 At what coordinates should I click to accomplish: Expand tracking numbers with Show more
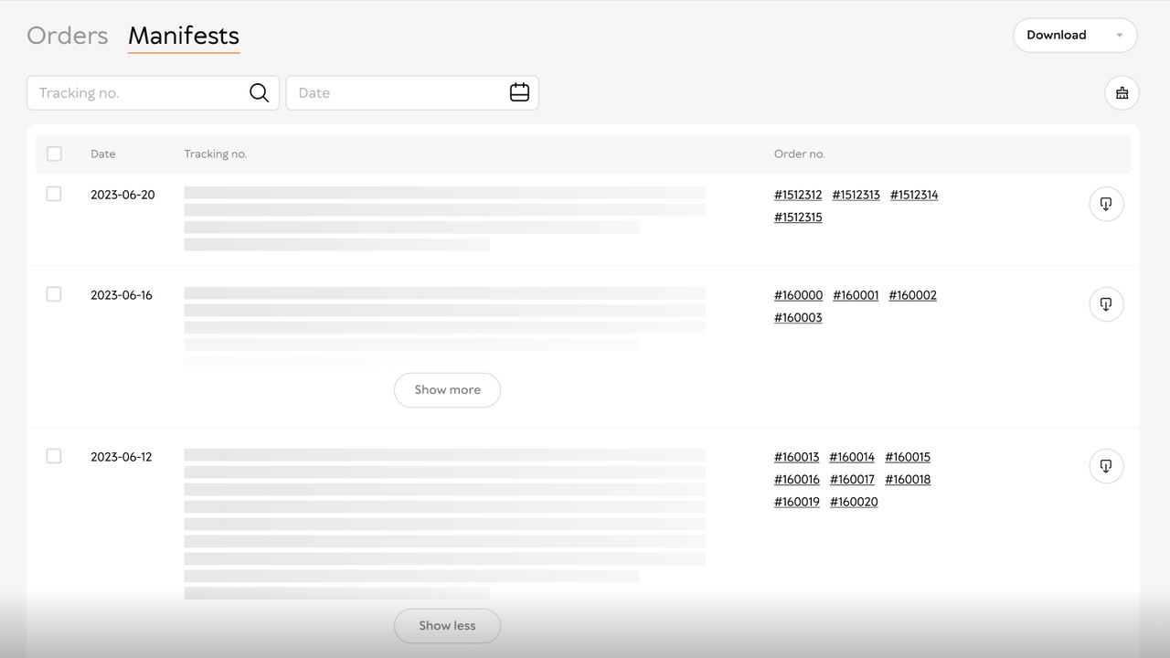[x=447, y=390]
